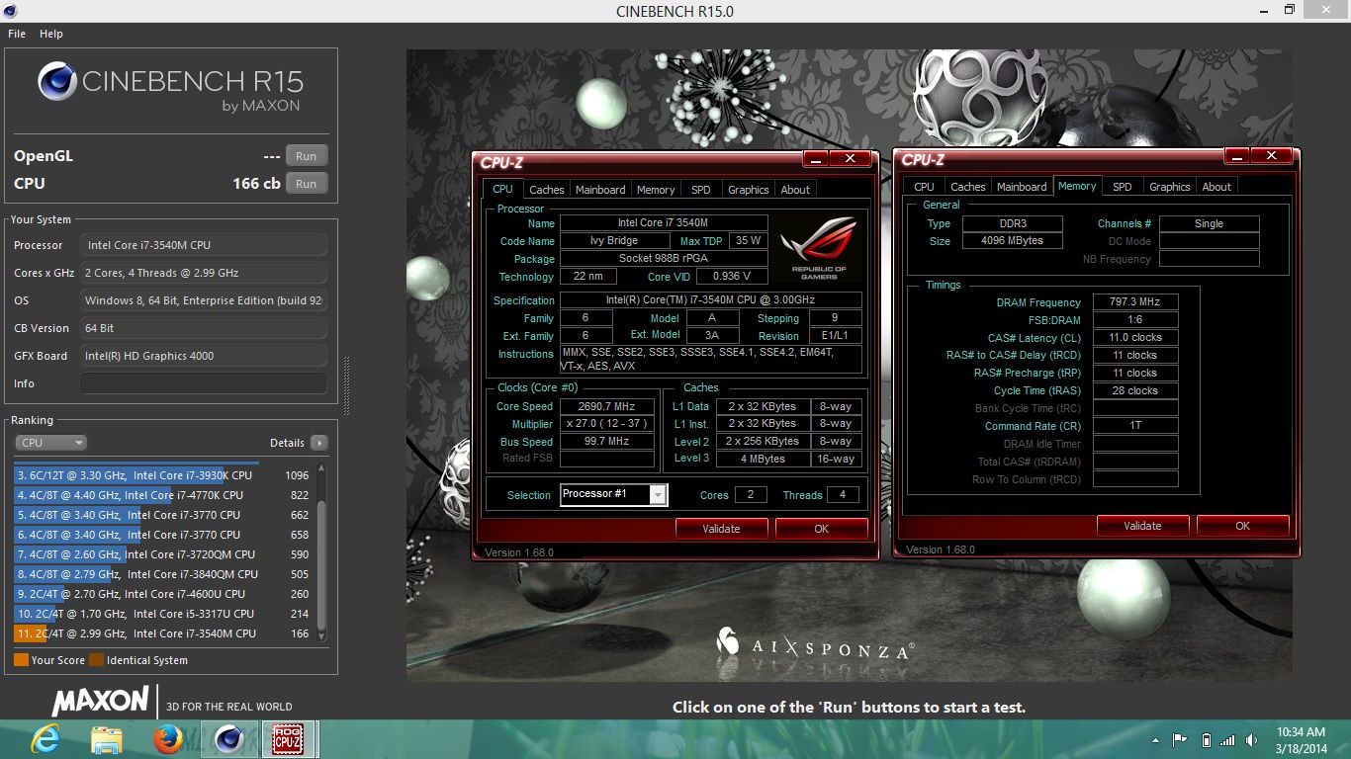
Task: Switch to Cinebench taskbar icon
Action: coord(229,739)
